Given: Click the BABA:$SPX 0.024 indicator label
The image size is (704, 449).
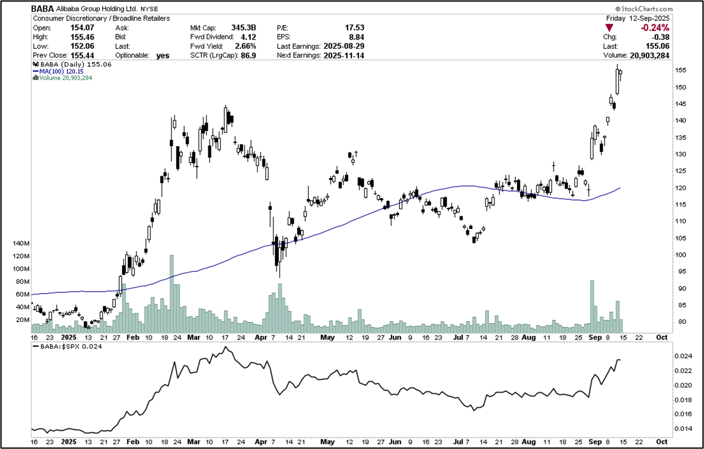Looking at the screenshot, I should pos(71,346).
